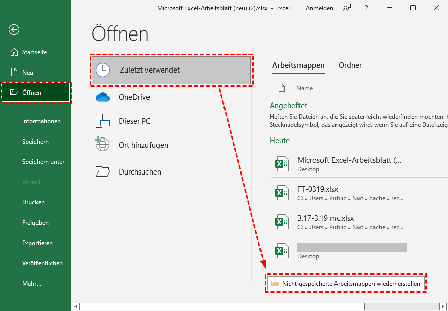The height and width of the screenshot is (311, 448).
Task: Click the horizontal scrollbar right arrow
Action: coord(443,306)
